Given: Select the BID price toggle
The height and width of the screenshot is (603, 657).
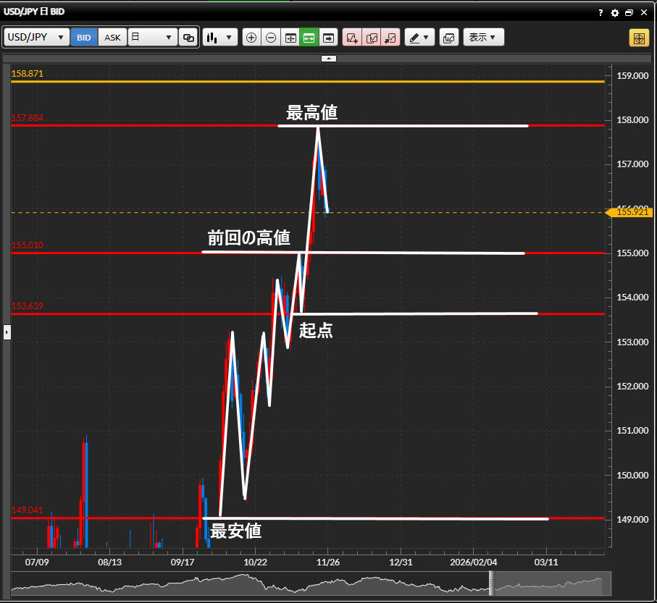Looking at the screenshot, I should tap(84, 38).
